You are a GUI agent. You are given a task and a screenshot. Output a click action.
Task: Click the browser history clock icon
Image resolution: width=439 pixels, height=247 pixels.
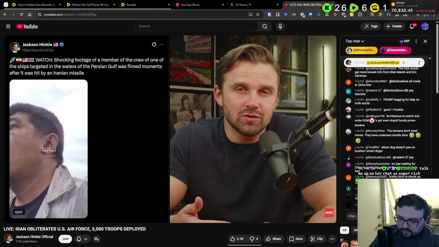click(372, 14)
